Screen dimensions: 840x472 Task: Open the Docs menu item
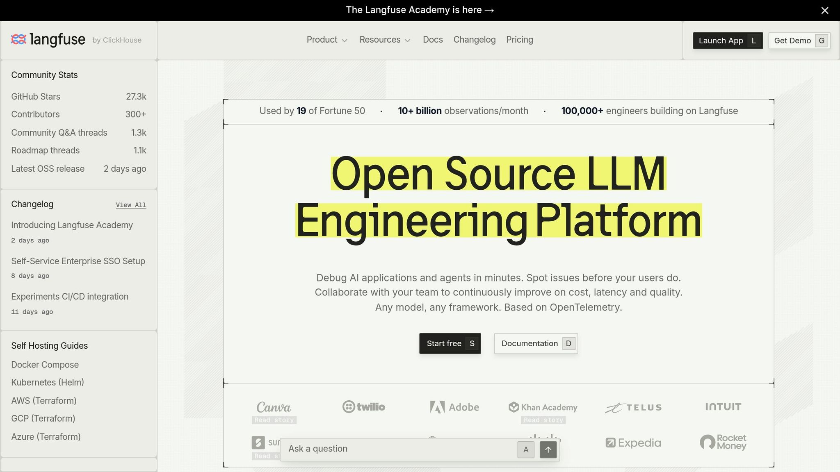point(433,40)
